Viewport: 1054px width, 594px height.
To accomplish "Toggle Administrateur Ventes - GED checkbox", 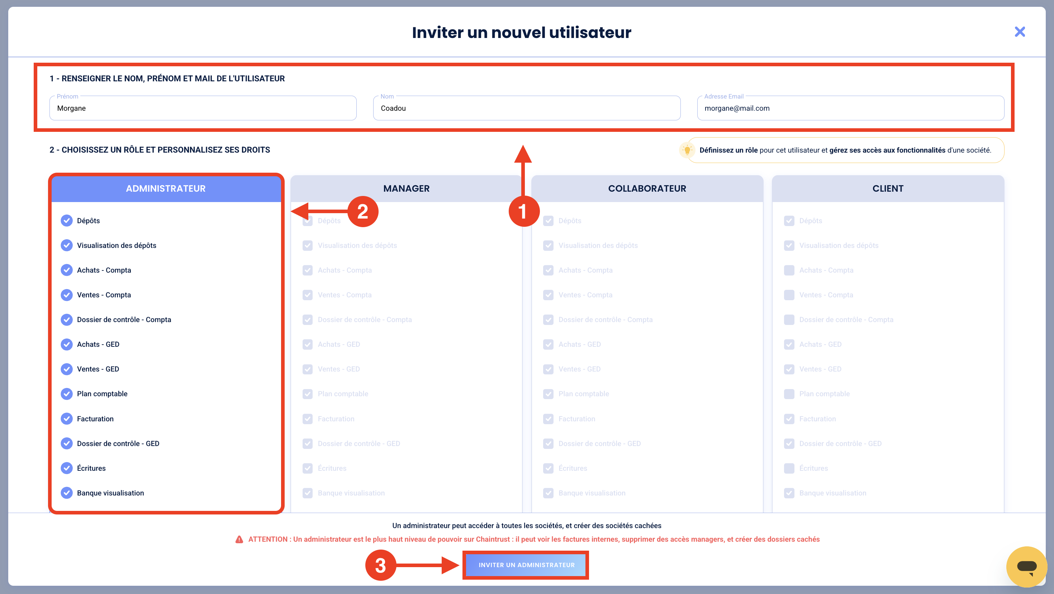I will pyautogui.click(x=67, y=369).
